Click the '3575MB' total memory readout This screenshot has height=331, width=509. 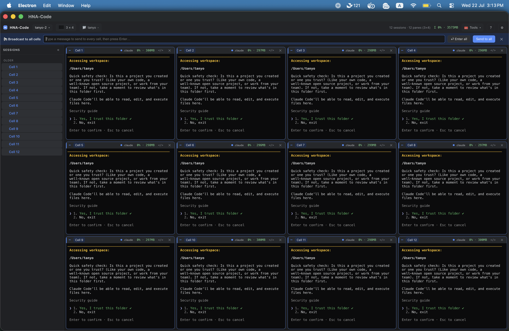(452, 27)
